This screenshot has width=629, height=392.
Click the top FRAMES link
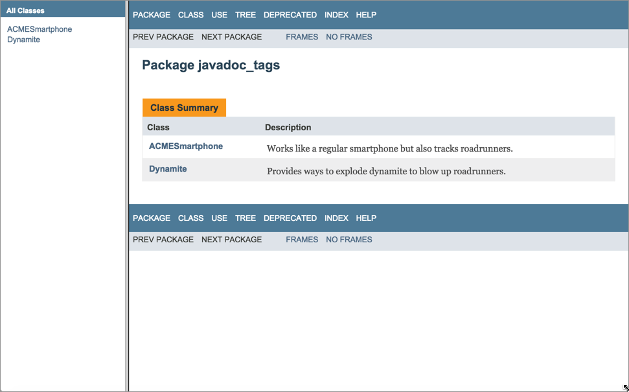point(302,37)
